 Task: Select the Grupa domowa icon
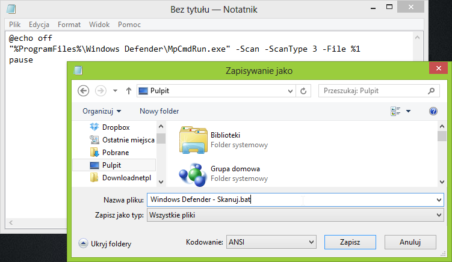click(x=193, y=174)
